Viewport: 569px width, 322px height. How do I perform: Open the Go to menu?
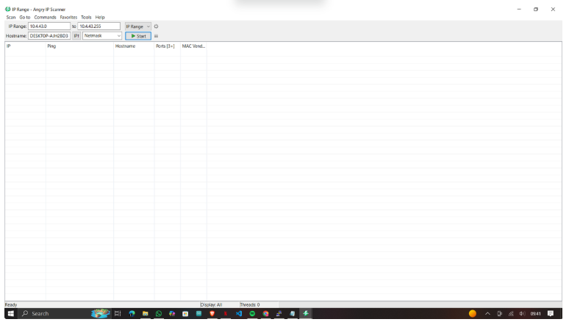(x=25, y=18)
